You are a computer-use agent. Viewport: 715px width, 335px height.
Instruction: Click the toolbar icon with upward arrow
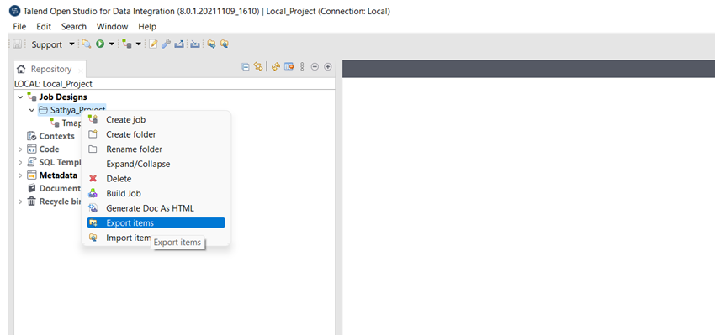[x=179, y=44]
